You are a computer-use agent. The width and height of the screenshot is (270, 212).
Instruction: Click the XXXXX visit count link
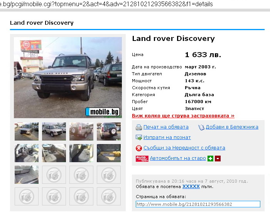coord(191,187)
